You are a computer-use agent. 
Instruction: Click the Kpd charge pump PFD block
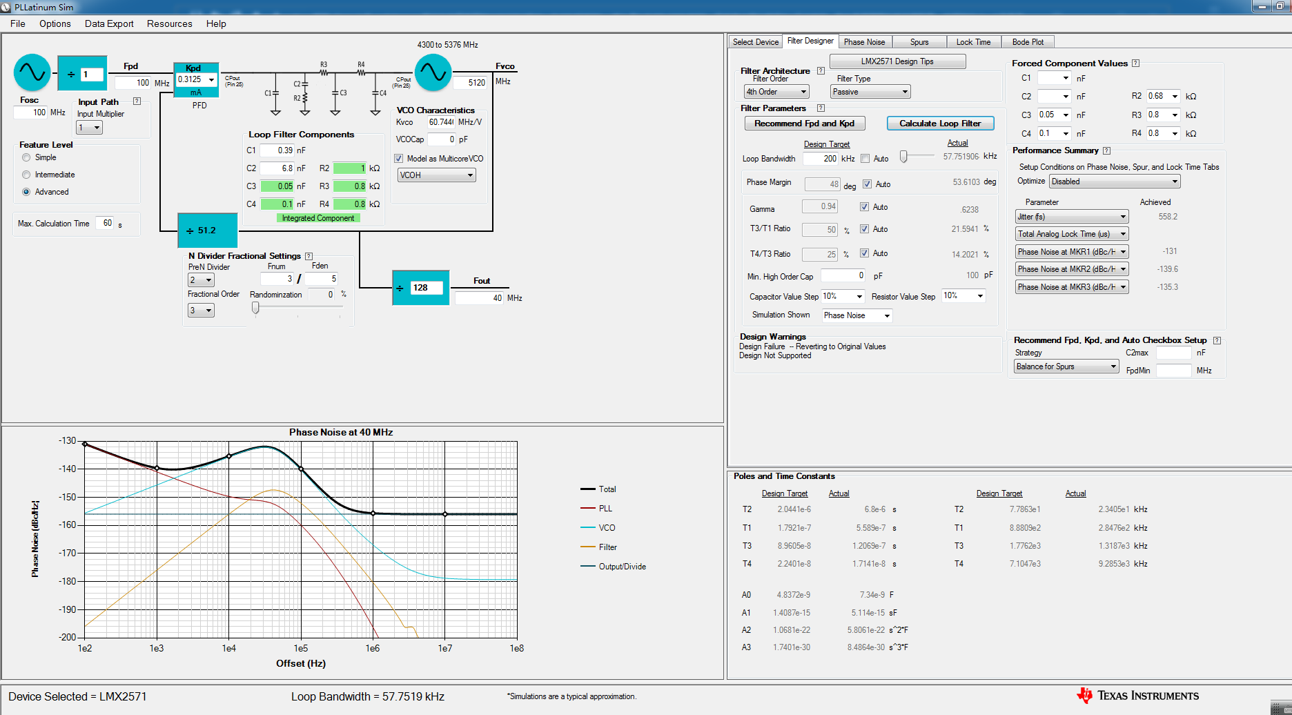point(197,80)
